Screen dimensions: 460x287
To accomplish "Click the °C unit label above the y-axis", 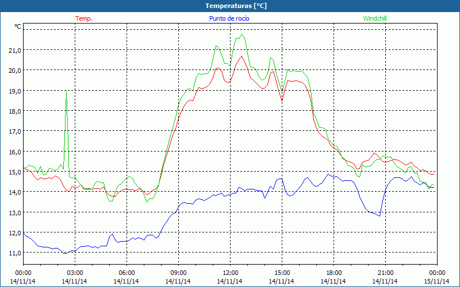I will click(18, 26).
